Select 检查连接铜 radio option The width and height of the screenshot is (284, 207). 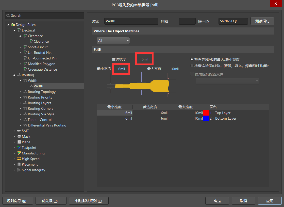[x=192, y=66]
